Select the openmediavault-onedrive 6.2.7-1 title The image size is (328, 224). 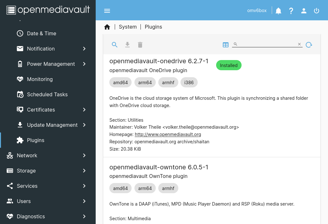click(159, 61)
